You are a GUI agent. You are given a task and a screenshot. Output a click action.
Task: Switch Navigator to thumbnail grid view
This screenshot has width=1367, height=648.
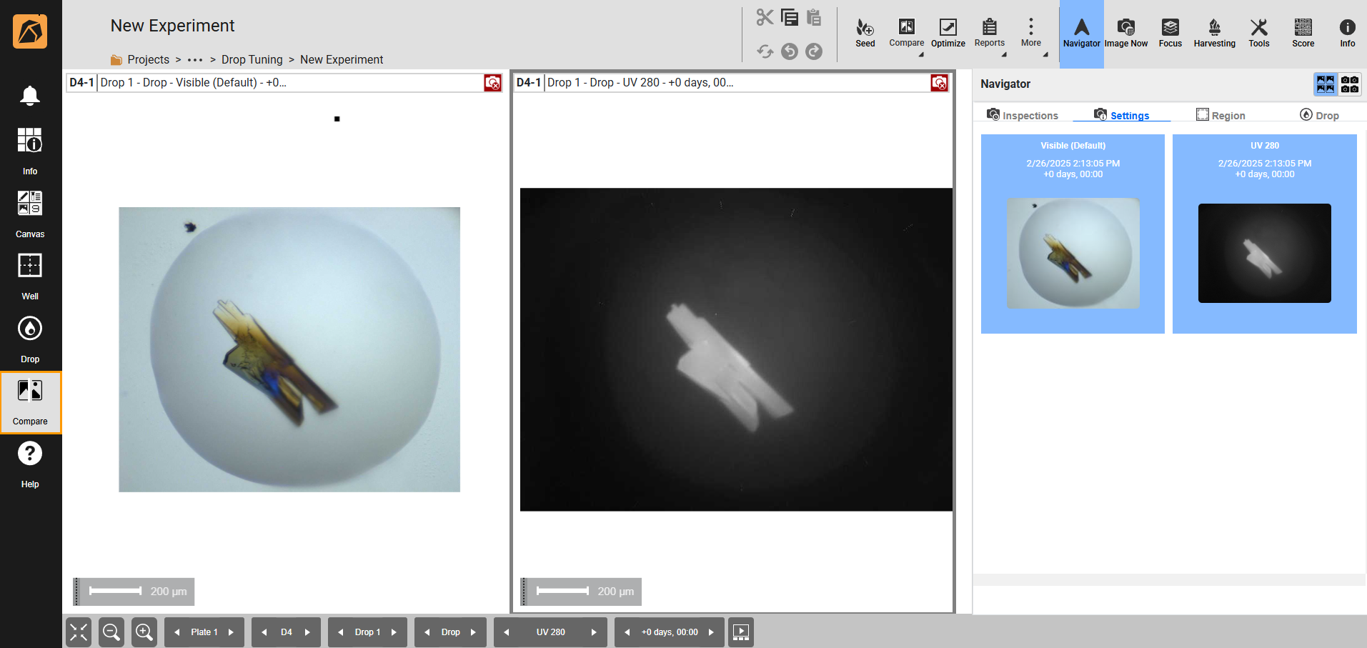point(1326,84)
